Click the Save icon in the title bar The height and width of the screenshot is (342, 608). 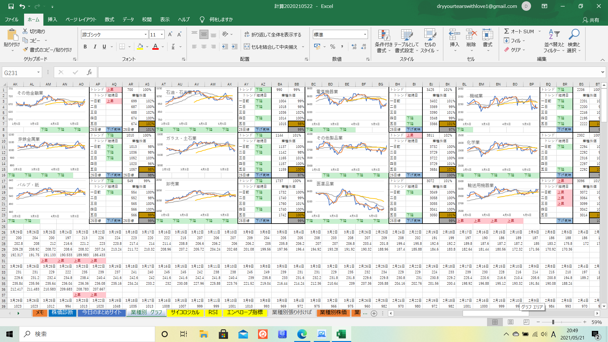pyautogui.click(x=11, y=6)
